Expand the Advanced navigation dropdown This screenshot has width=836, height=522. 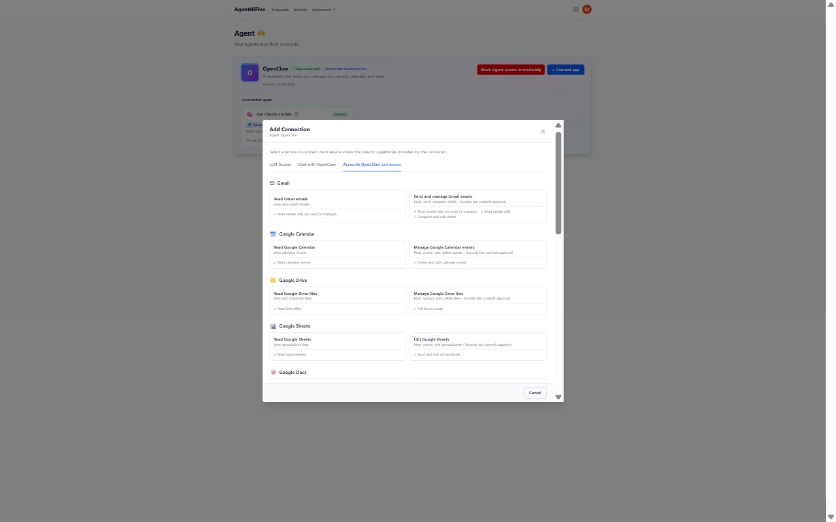pos(323,9)
